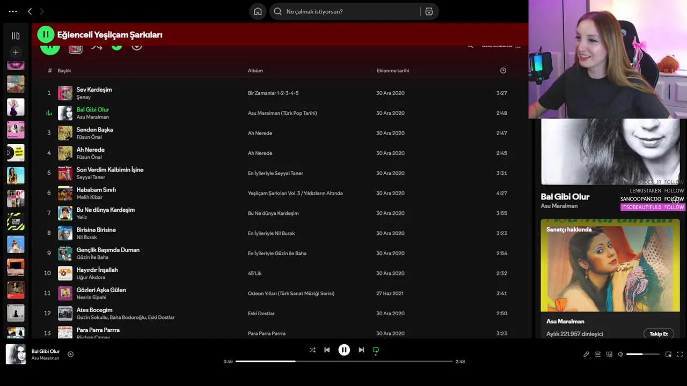Adjust the volume slider
The image size is (687, 386).
pyautogui.click(x=642, y=354)
